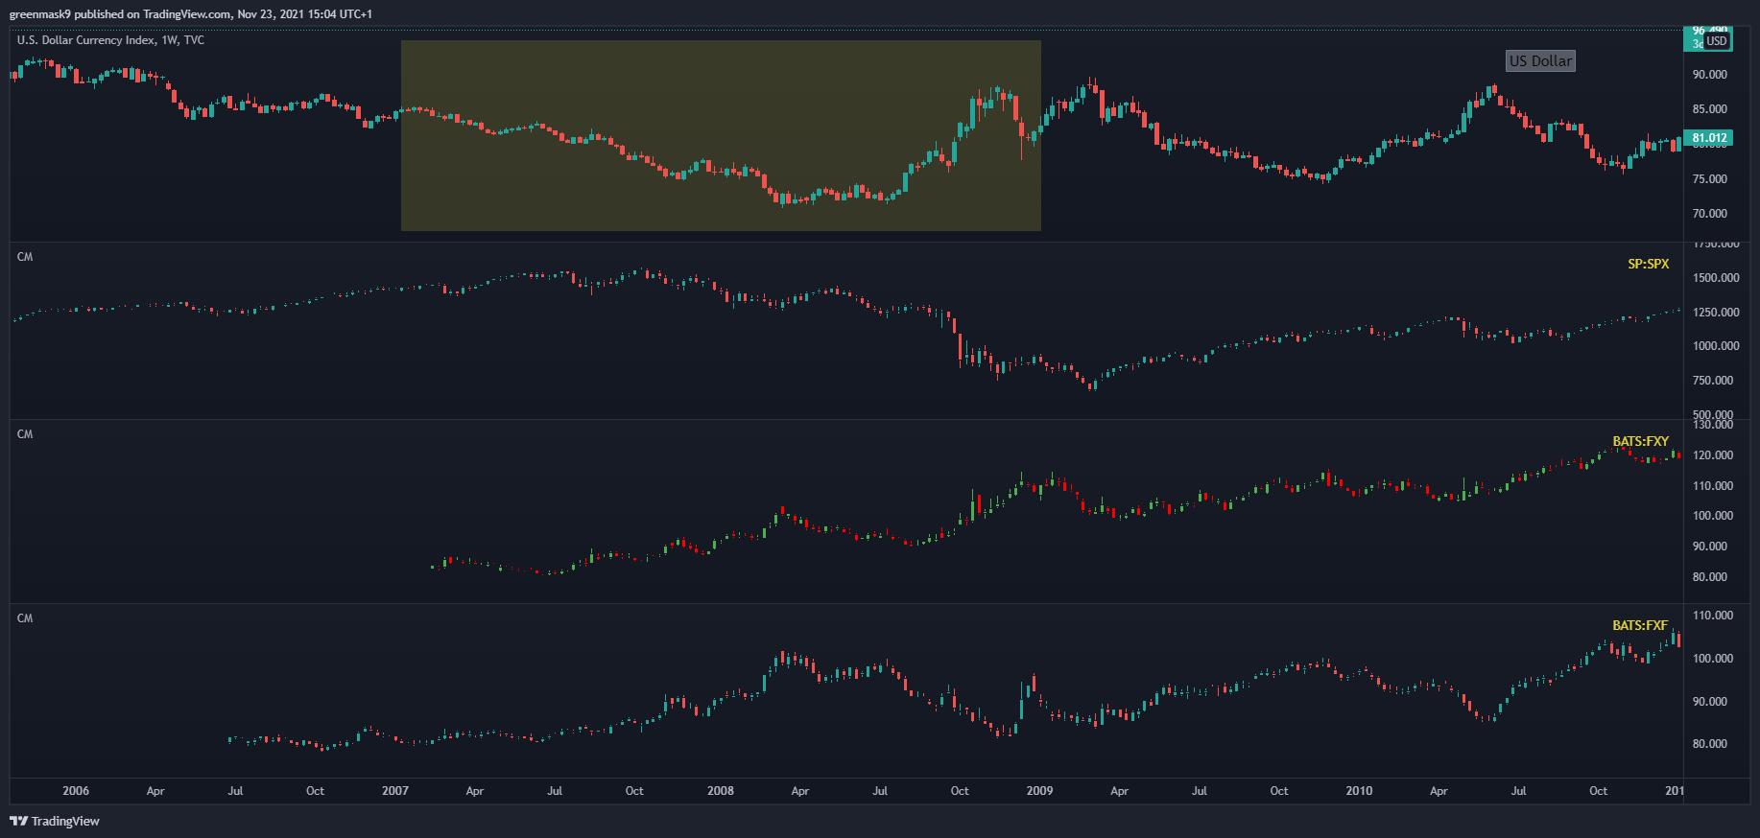
Task: Click the USD currency badge on price axis
Action: tap(1717, 41)
